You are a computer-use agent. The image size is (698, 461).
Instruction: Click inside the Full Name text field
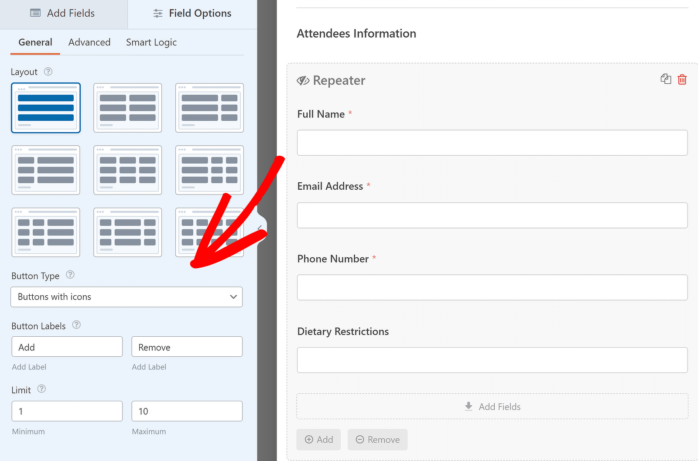click(492, 143)
